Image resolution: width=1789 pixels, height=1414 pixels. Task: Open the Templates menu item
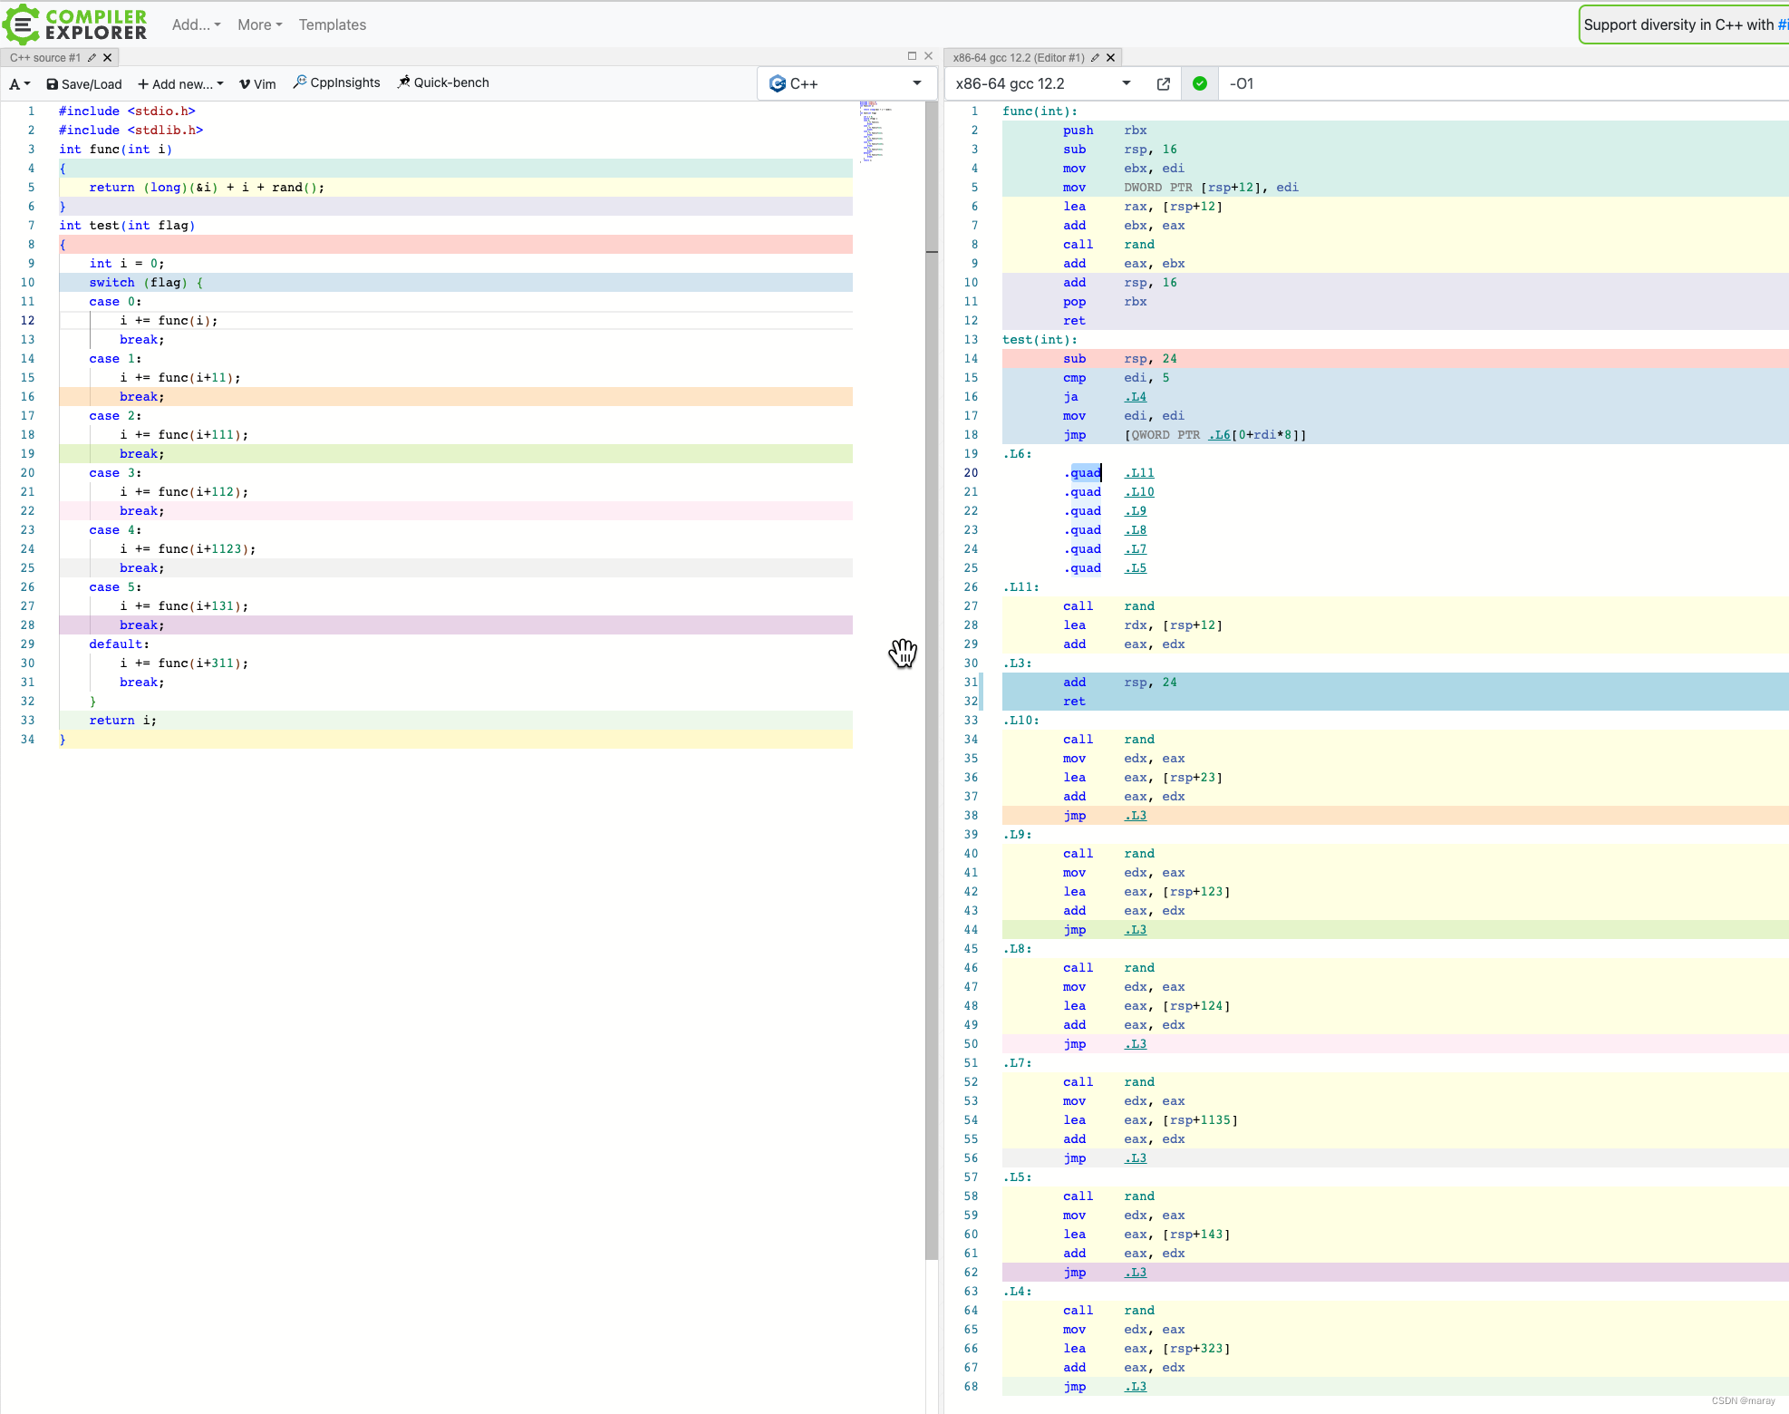click(333, 24)
